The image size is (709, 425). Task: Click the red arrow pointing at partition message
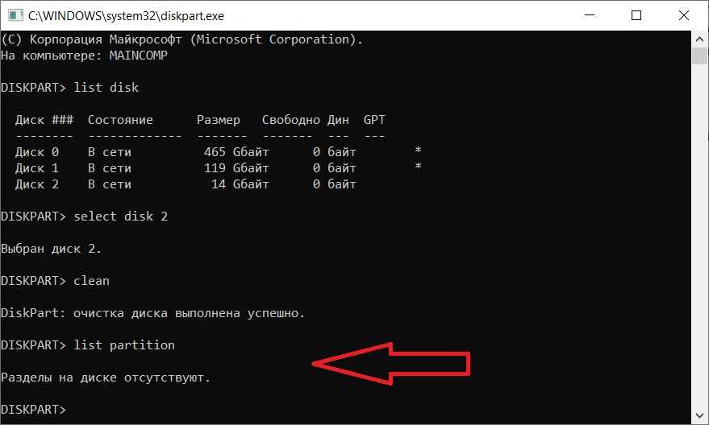coord(391,365)
